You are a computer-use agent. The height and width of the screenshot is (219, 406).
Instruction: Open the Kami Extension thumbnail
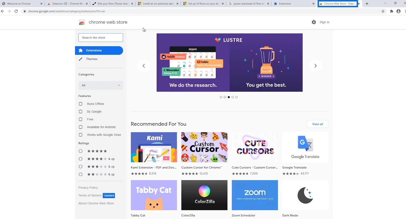pyautogui.click(x=154, y=147)
